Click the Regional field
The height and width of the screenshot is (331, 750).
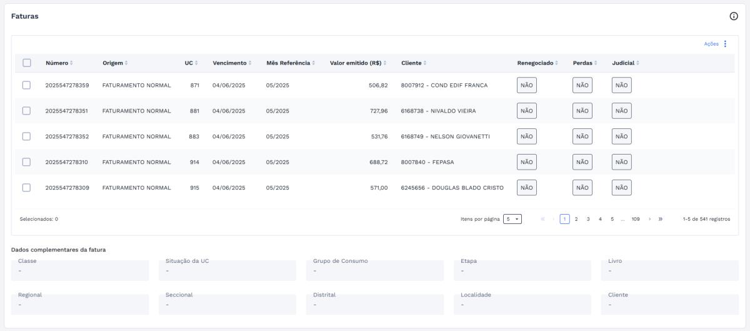tap(80, 304)
